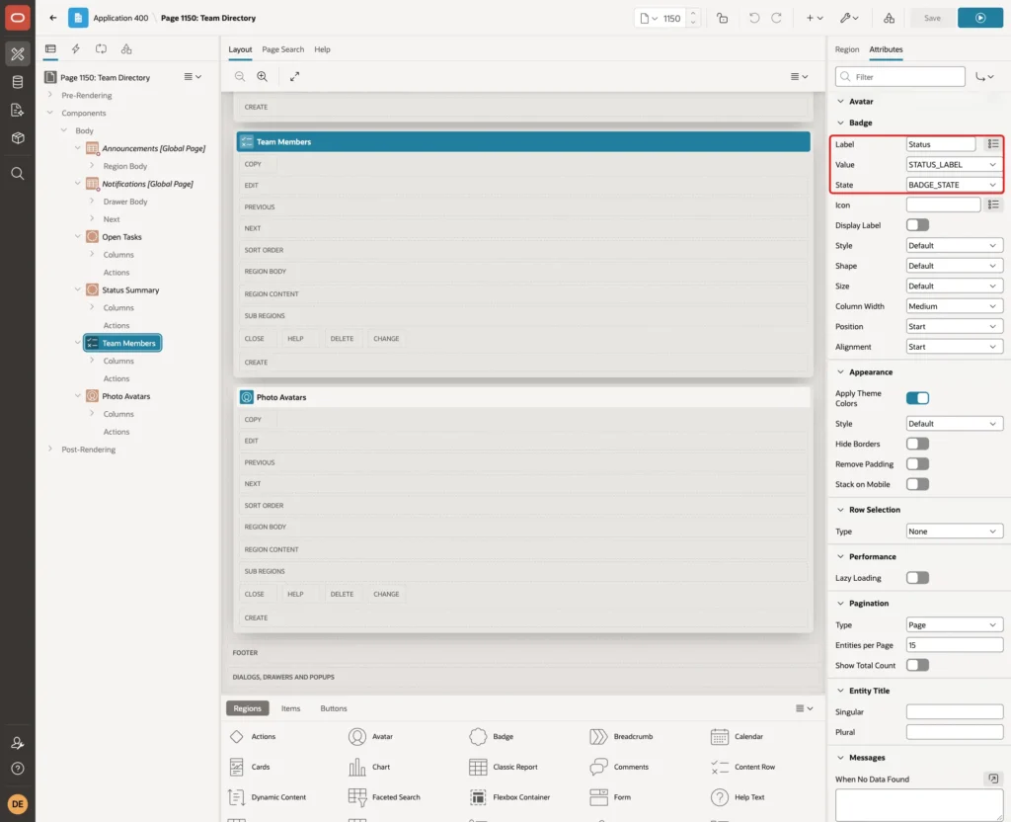Open the Row Selection Type dropdown
Image resolution: width=1011 pixels, height=822 pixels.
click(955, 532)
